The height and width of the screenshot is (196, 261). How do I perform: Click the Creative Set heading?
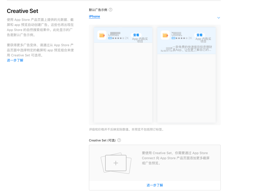coord(23,11)
